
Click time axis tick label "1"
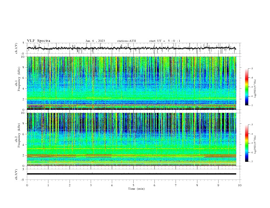[x=48, y=185]
